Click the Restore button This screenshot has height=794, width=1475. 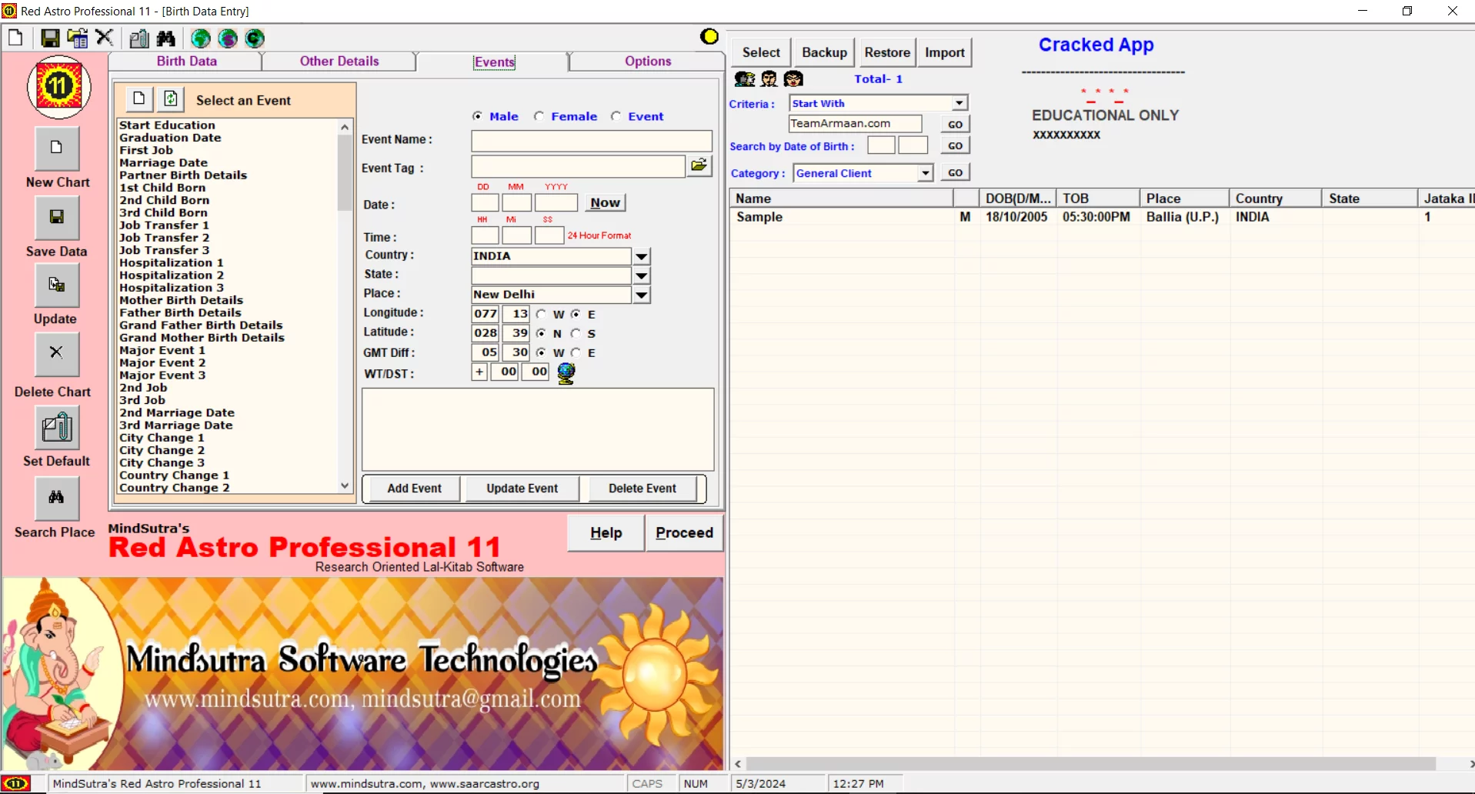point(887,52)
